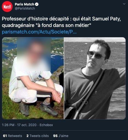Image resolution: width=128 pixels, height=140 pixels.
Task: View the left color photo with blurred face
Action: (33, 78)
